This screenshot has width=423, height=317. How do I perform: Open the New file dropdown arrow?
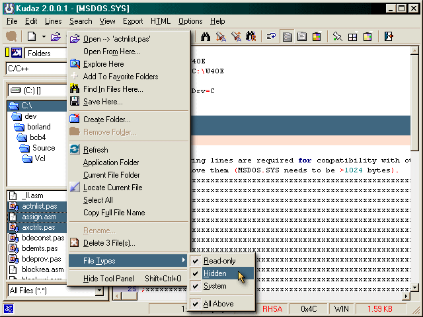tap(44, 36)
